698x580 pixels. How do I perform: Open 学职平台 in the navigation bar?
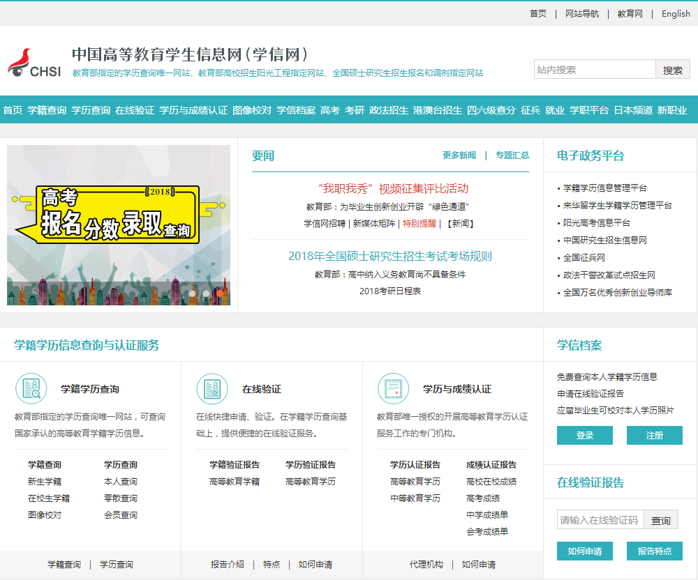tap(589, 110)
